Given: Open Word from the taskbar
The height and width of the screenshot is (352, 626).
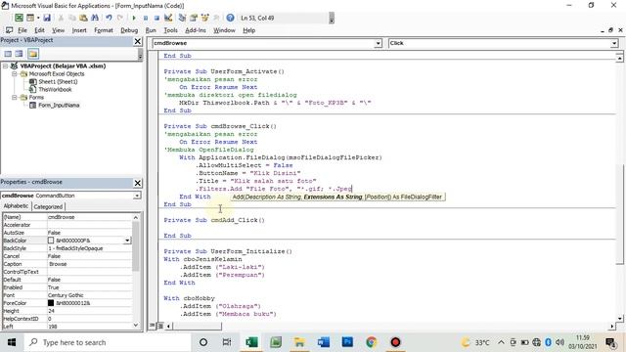Looking at the screenshot, I should pyautogui.click(x=324, y=342).
